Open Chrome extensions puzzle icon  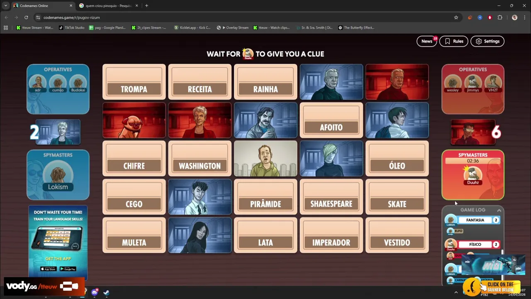click(x=500, y=17)
